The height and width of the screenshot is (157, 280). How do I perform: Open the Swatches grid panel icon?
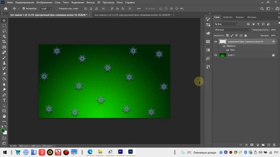(208, 42)
